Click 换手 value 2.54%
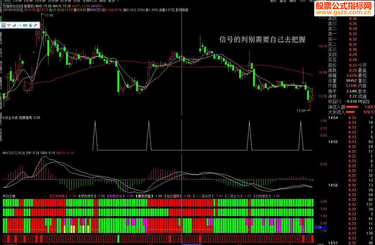 [351, 91]
